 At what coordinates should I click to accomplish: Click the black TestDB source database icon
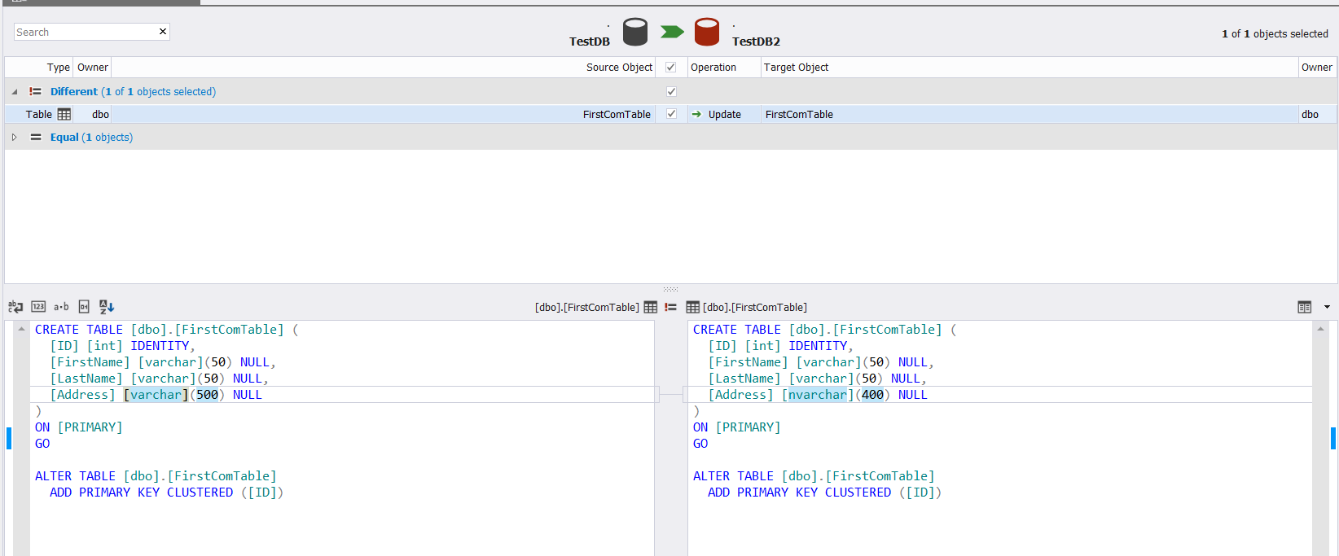pyautogui.click(x=635, y=32)
